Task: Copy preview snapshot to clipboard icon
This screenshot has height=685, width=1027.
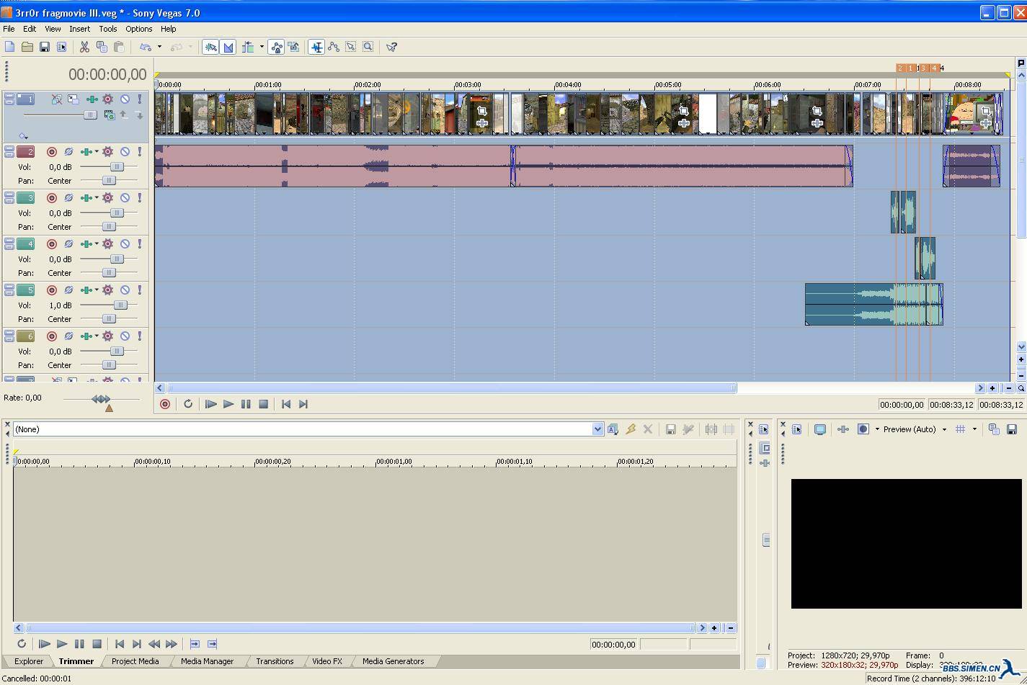Action: pos(994,429)
